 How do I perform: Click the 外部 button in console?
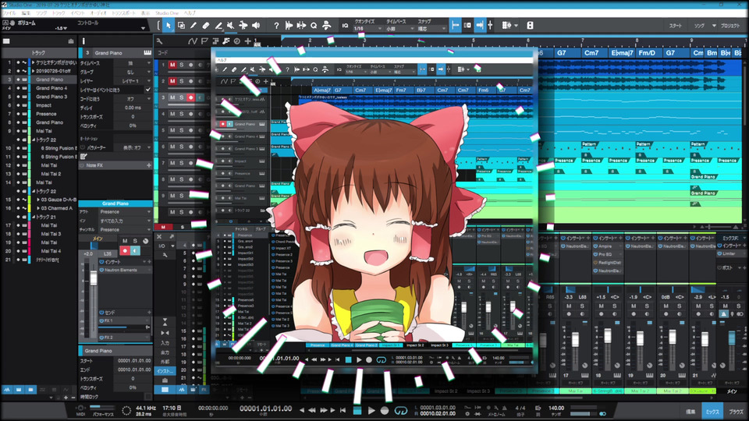coord(165,361)
